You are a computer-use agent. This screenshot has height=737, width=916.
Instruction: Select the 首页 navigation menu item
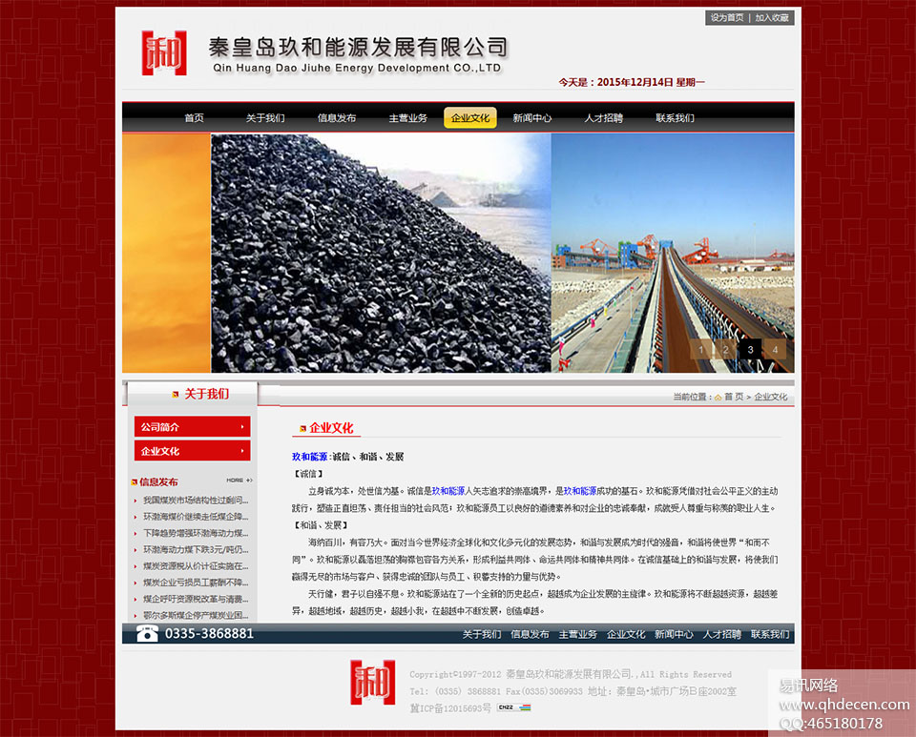[193, 117]
